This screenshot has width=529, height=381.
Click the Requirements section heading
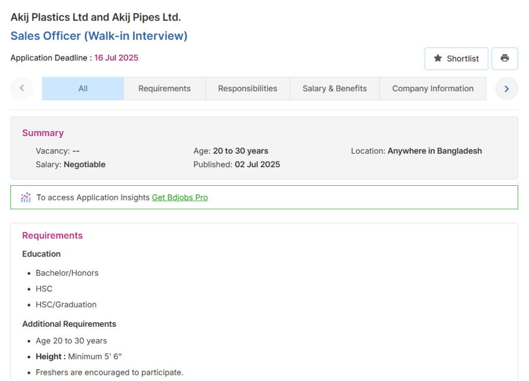coord(52,235)
